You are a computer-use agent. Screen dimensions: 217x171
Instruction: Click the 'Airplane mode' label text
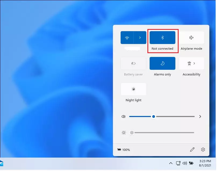coord(191,49)
